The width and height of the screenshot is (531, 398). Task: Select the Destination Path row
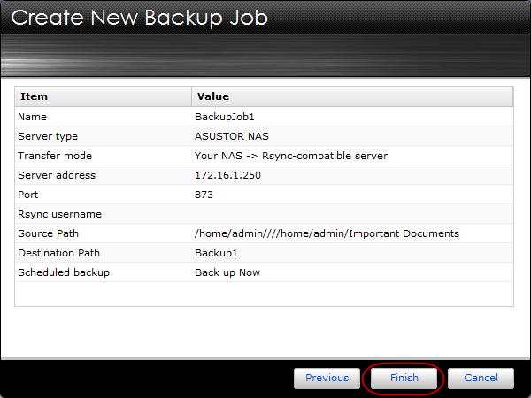click(264, 253)
